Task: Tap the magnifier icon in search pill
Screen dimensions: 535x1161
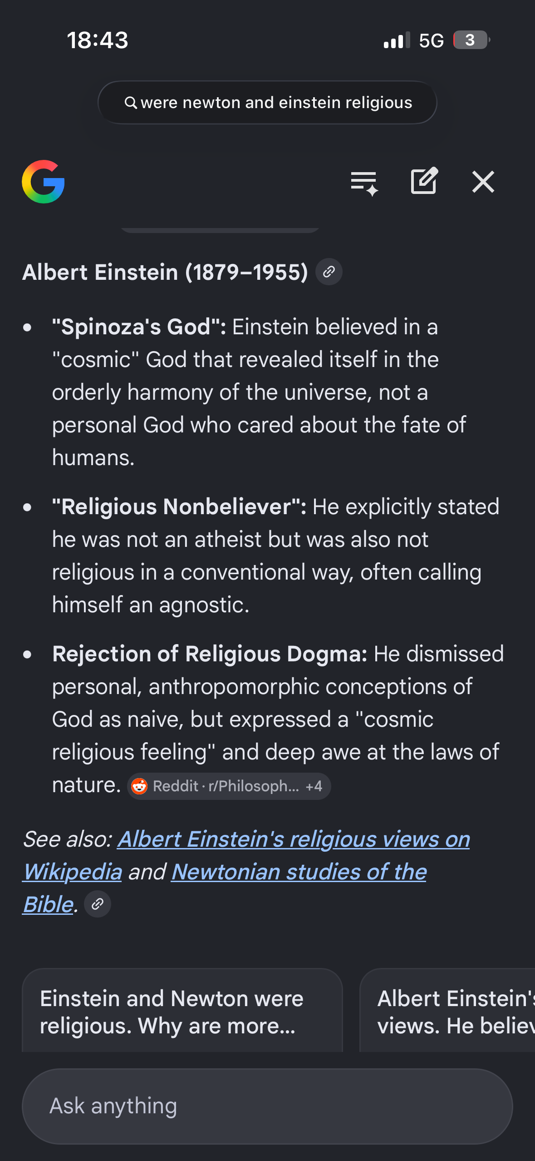Action: pos(131,103)
